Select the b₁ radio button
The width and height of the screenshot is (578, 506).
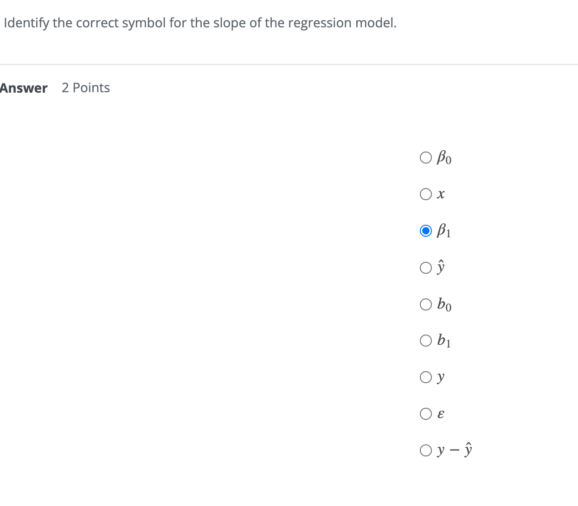click(x=426, y=341)
